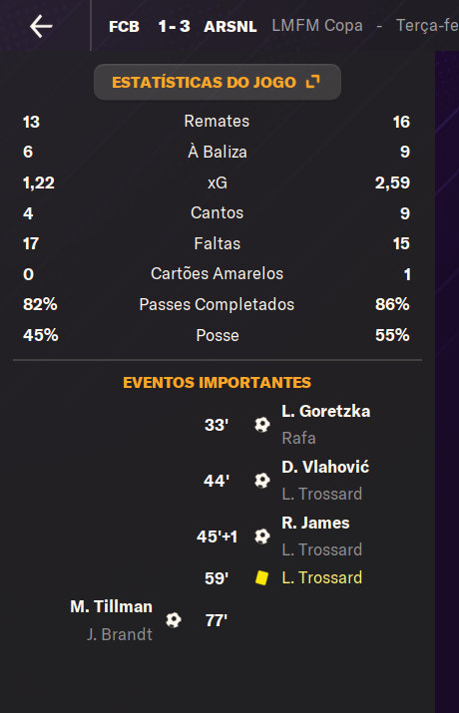This screenshot has width=459, height=713.
Task: Open M. Tillman player link
Action: click(x=112, y=606)
